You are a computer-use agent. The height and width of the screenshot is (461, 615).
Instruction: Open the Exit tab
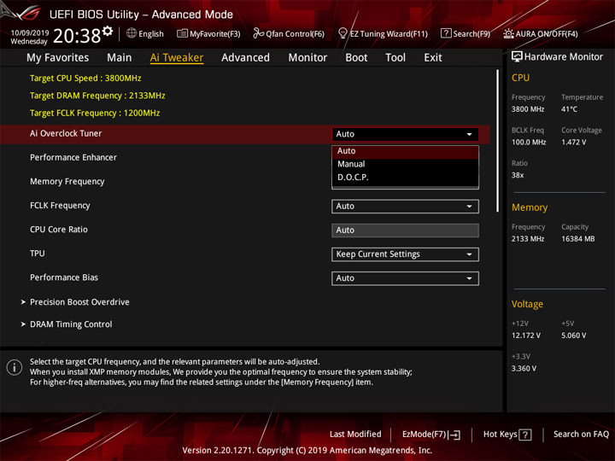pos(433,58)
